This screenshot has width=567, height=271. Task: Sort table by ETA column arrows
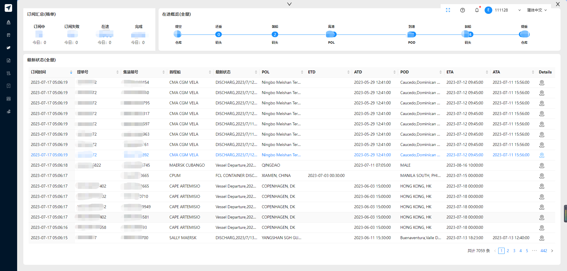(x=487, y=72)
